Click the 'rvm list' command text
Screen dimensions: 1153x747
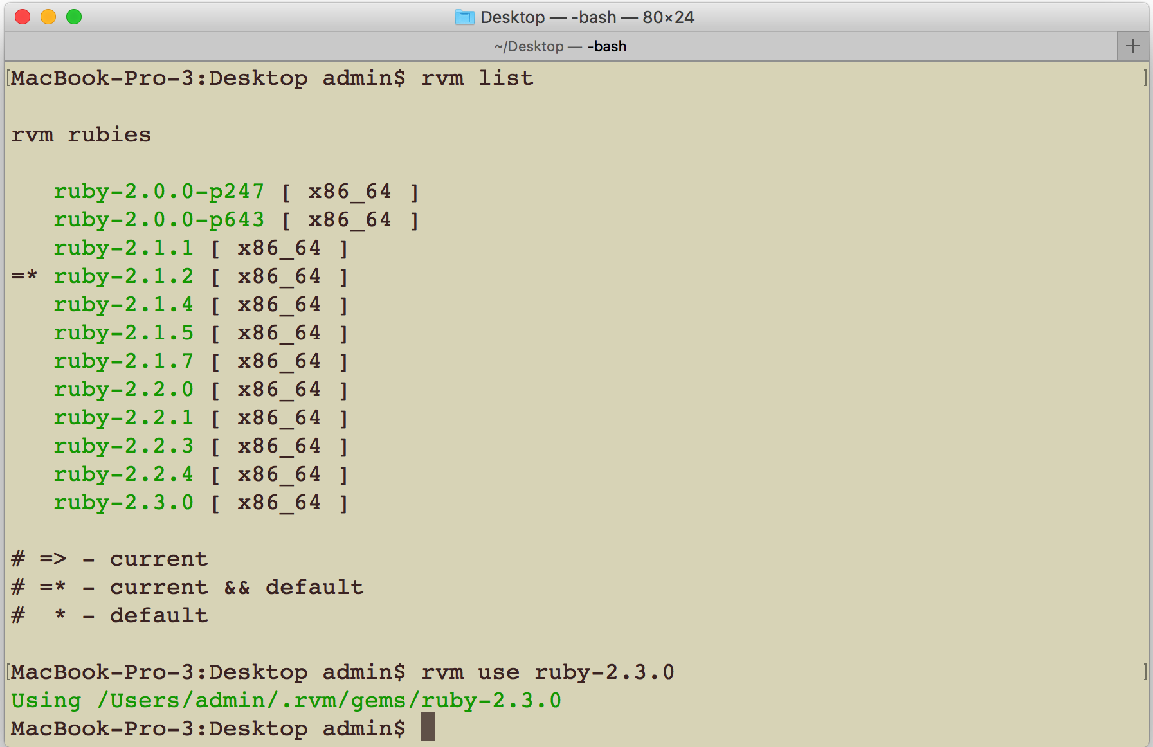(x=477, y=77)
